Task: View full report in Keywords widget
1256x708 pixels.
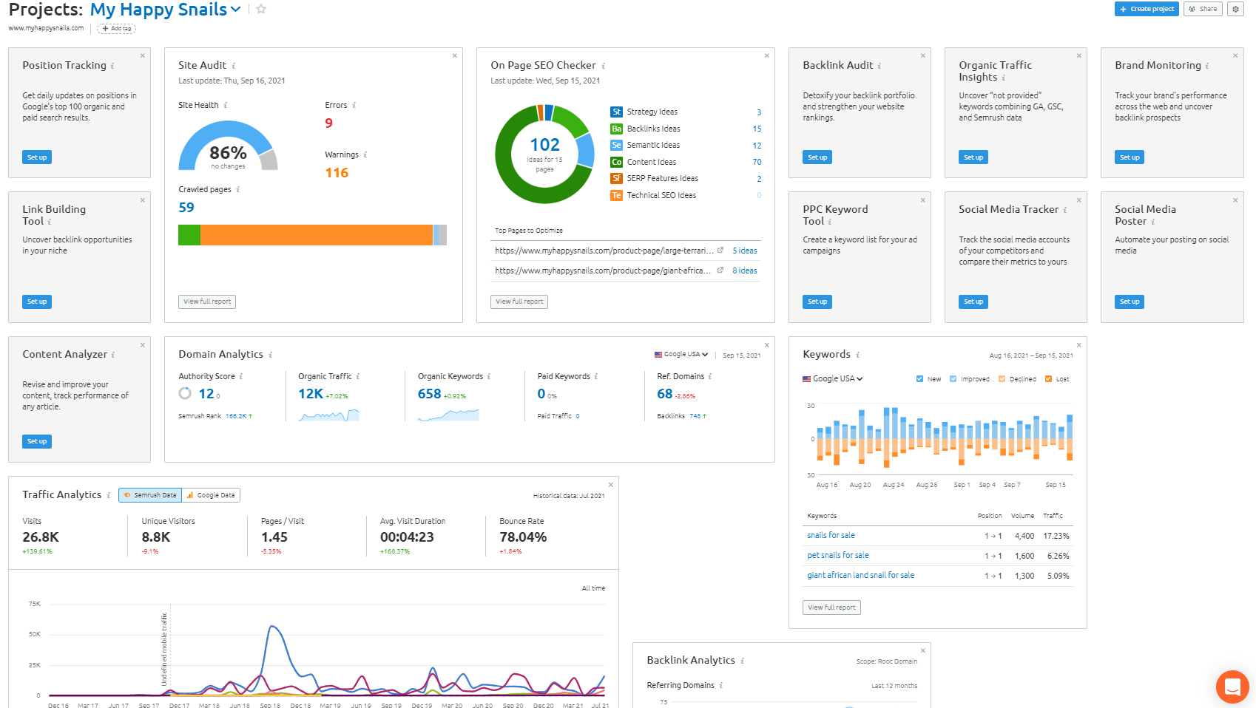Action: click(831, 607)
